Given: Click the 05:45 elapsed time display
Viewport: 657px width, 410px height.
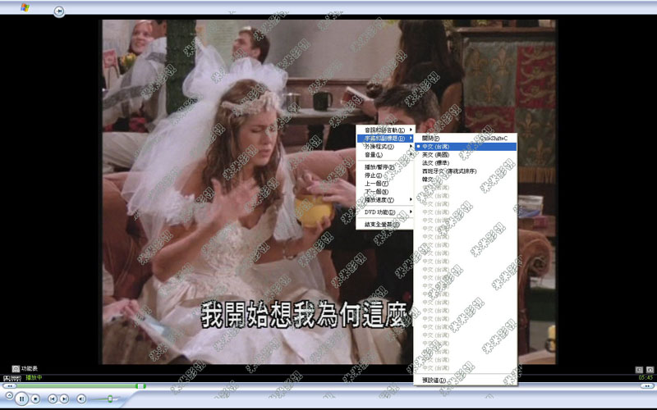Looking at the screenshot, I should [646, 377].
